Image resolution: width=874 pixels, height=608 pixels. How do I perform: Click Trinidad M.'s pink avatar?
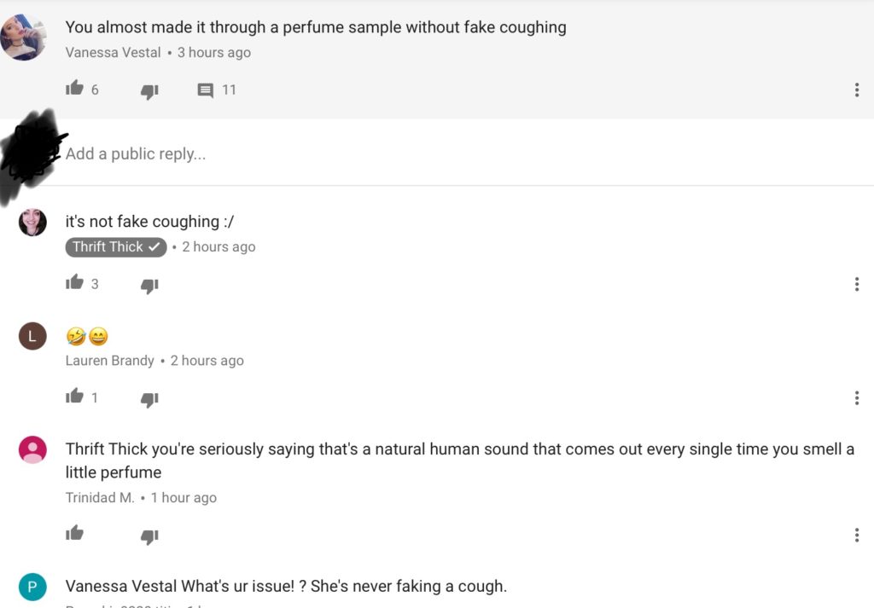pos(32,449)
